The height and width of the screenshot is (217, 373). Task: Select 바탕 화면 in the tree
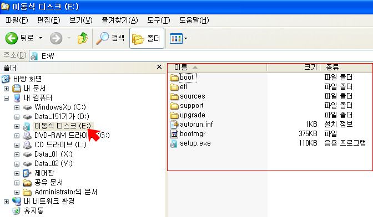27,79
